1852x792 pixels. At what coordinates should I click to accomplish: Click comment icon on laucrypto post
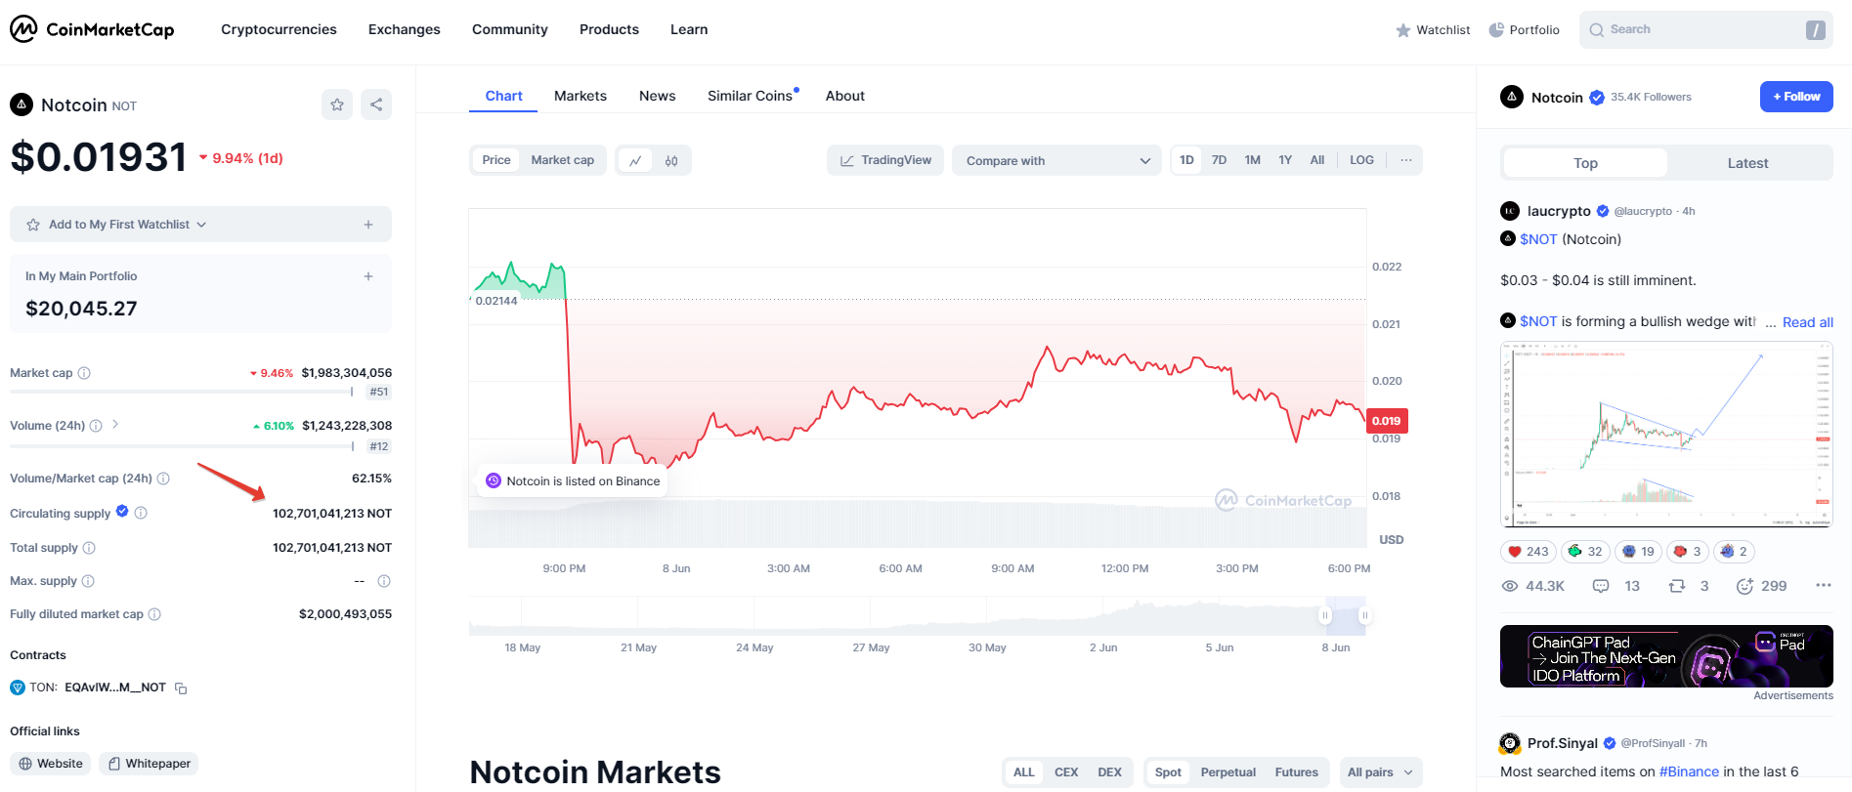click(x=1601, y=586)
